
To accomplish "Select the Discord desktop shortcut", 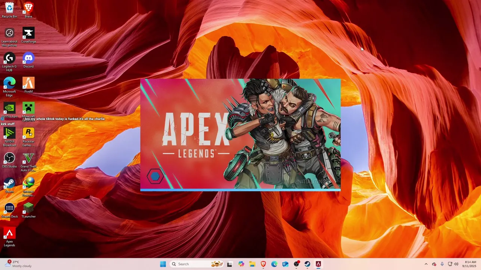I will (29, 60).
